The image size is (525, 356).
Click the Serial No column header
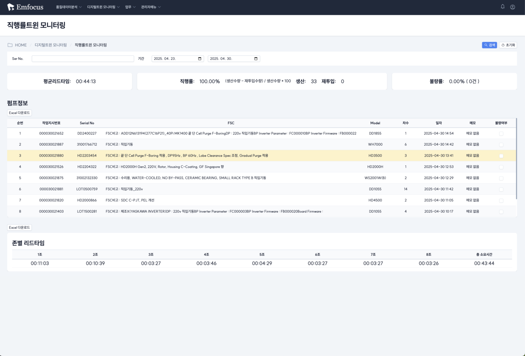click(x=87, y=123)
